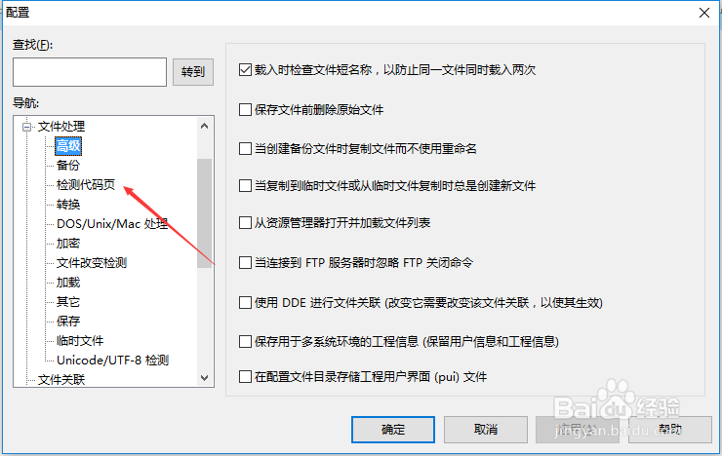
Task: Click the 转到 button
Action: (193, 72)
